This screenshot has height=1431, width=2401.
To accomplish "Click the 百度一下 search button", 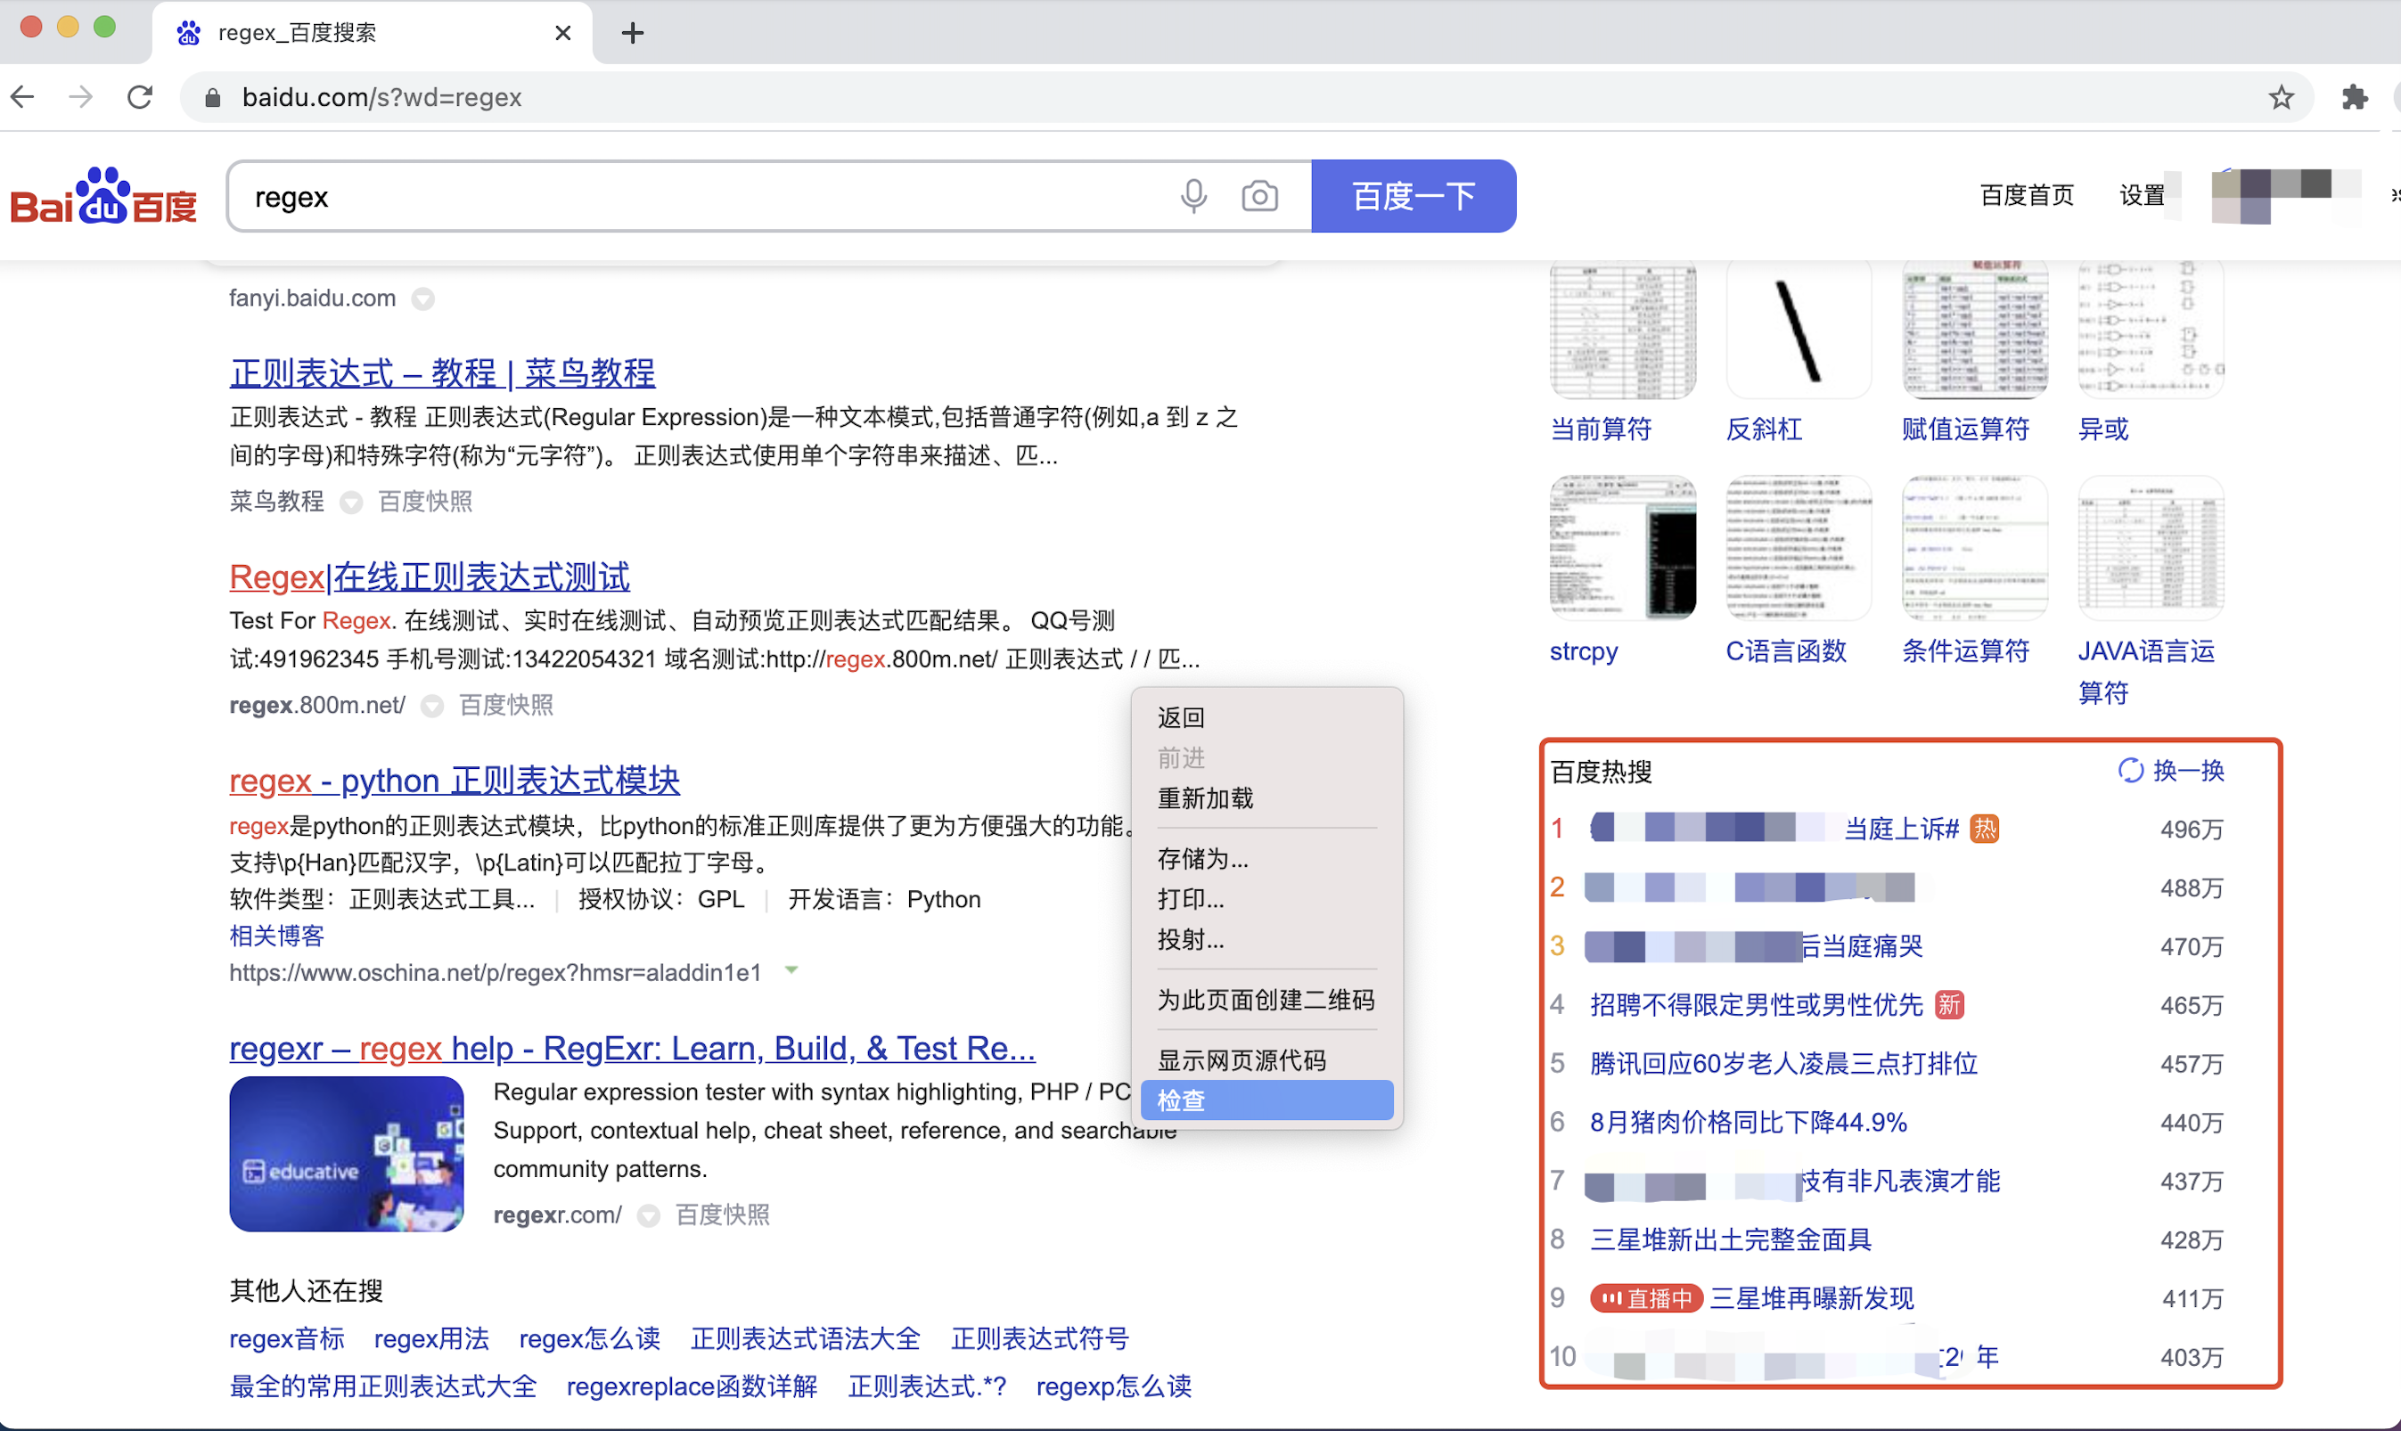I will pyautogui.click(x=1413, y=196).
